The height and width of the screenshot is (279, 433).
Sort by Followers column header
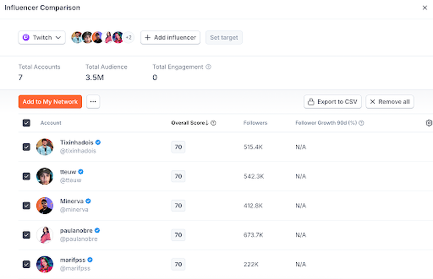point(255,123)
